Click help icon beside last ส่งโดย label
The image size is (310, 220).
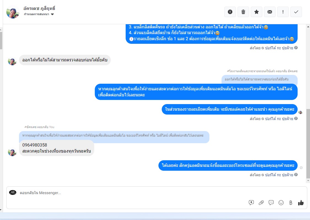pyautogui.click(x=296, y=175)
